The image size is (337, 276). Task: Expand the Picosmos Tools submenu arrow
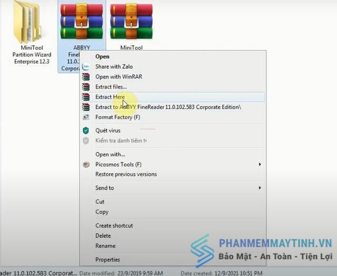tap(260, 165)
